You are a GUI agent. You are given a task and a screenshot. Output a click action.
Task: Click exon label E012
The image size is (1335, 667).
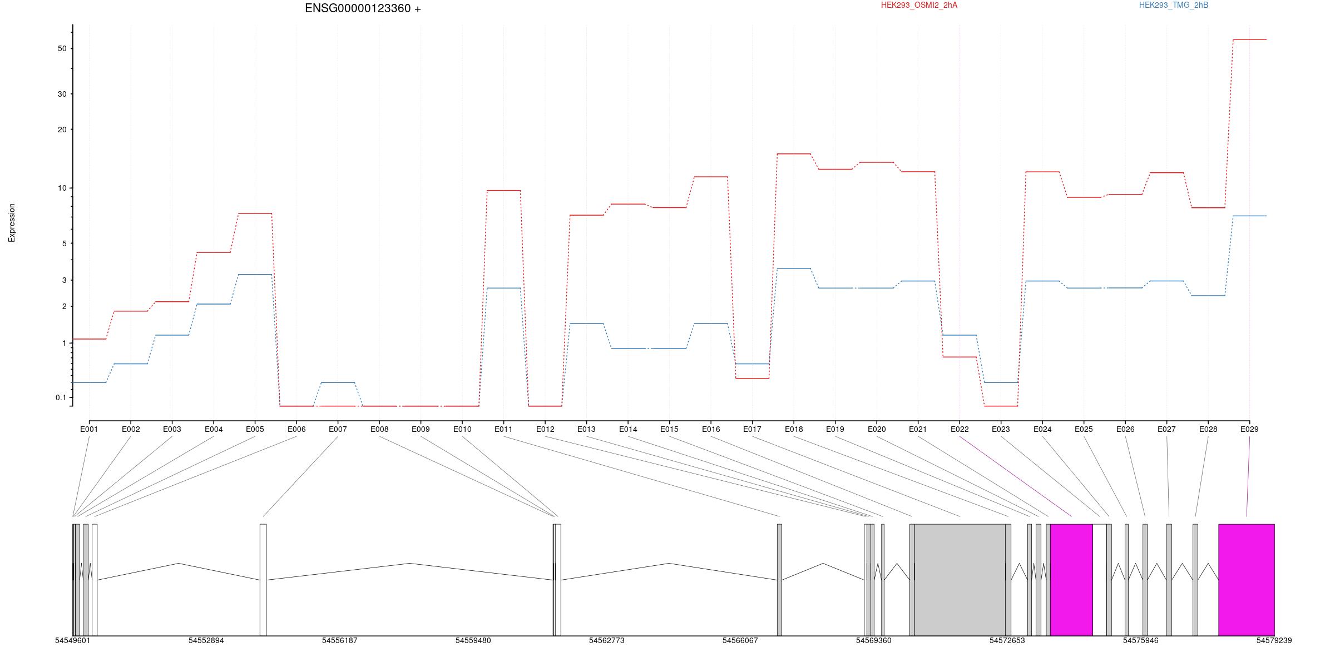545,429
